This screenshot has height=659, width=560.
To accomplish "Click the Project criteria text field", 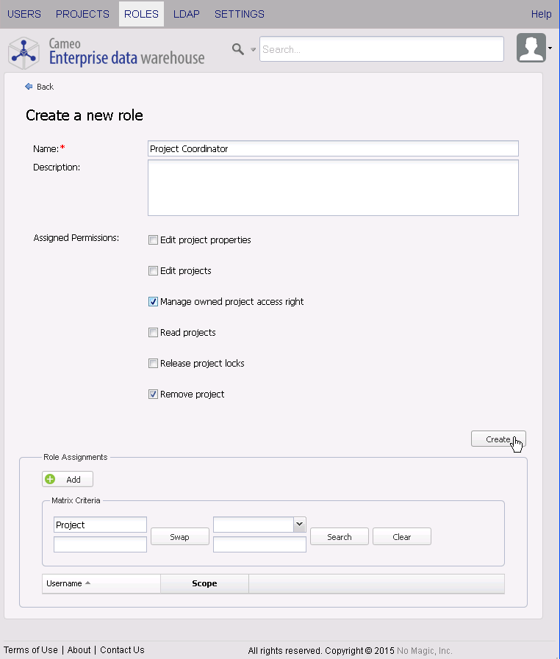I will [x=100, y=525].
